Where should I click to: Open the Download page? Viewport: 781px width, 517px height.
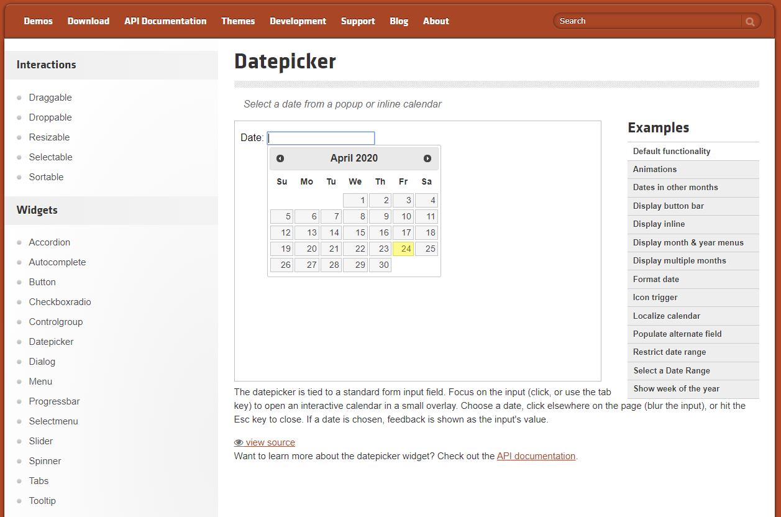[88, 21]
